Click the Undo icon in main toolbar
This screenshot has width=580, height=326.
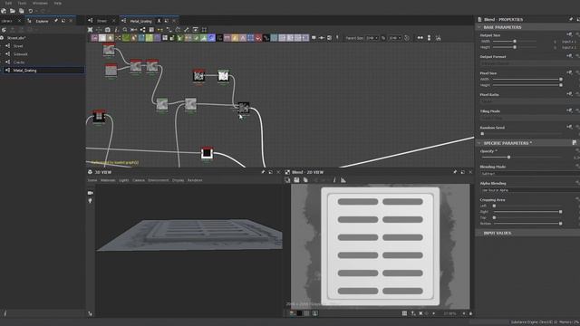[31, 11]
